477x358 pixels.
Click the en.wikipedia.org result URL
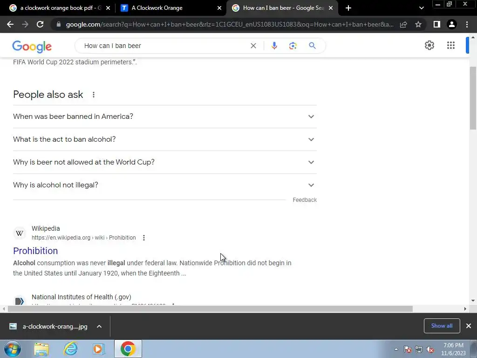[x=84, y=238]
